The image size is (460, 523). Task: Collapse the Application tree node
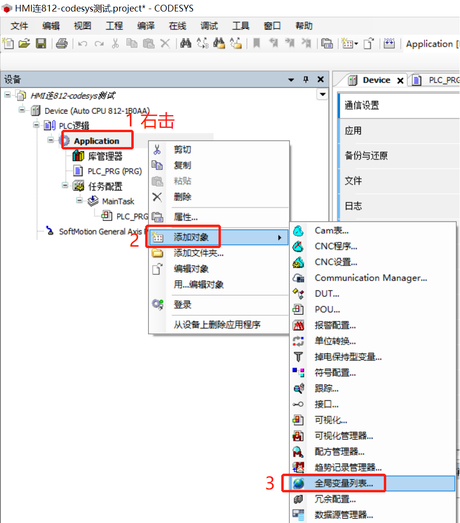(x=50, y=140)
